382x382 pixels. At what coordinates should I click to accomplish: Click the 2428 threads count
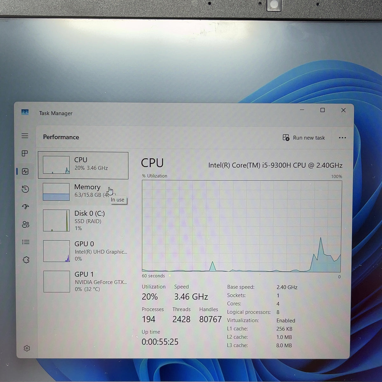pyautogui.click(x=181, y=319)
